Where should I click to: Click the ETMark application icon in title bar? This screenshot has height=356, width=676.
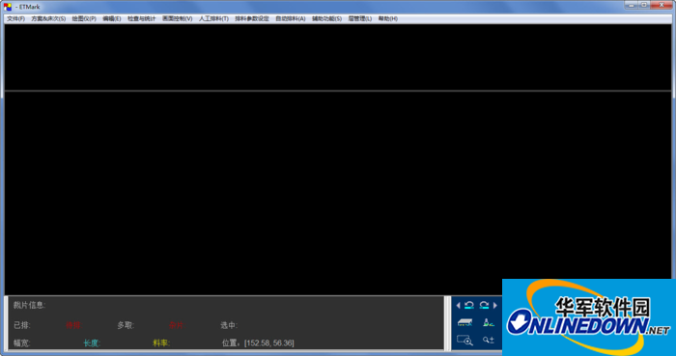[8, 7]
